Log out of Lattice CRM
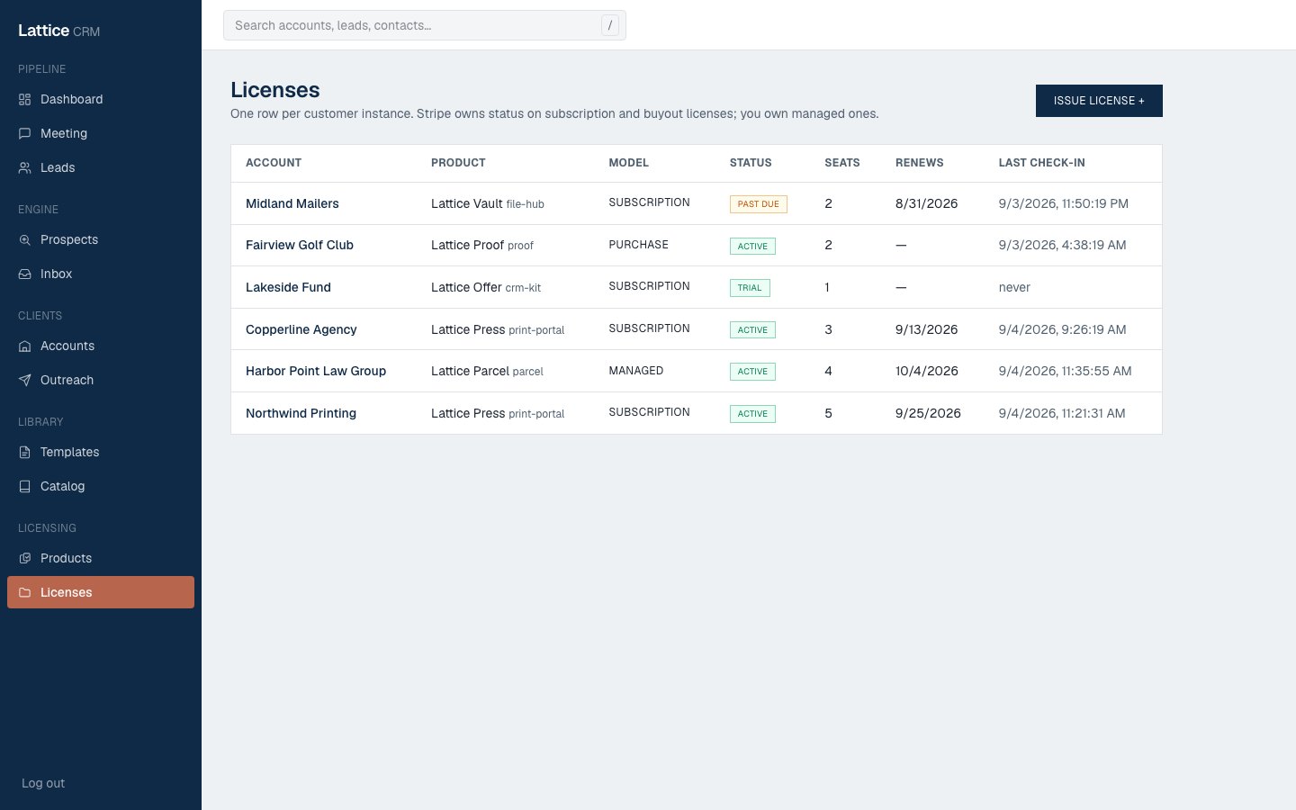The width and height of the screenshot is (1296, 810). pos(43,783)
